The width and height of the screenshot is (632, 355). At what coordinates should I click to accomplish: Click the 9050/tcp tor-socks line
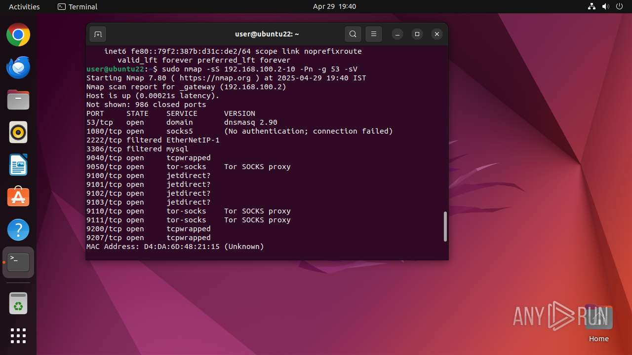(x=189, y=167)
